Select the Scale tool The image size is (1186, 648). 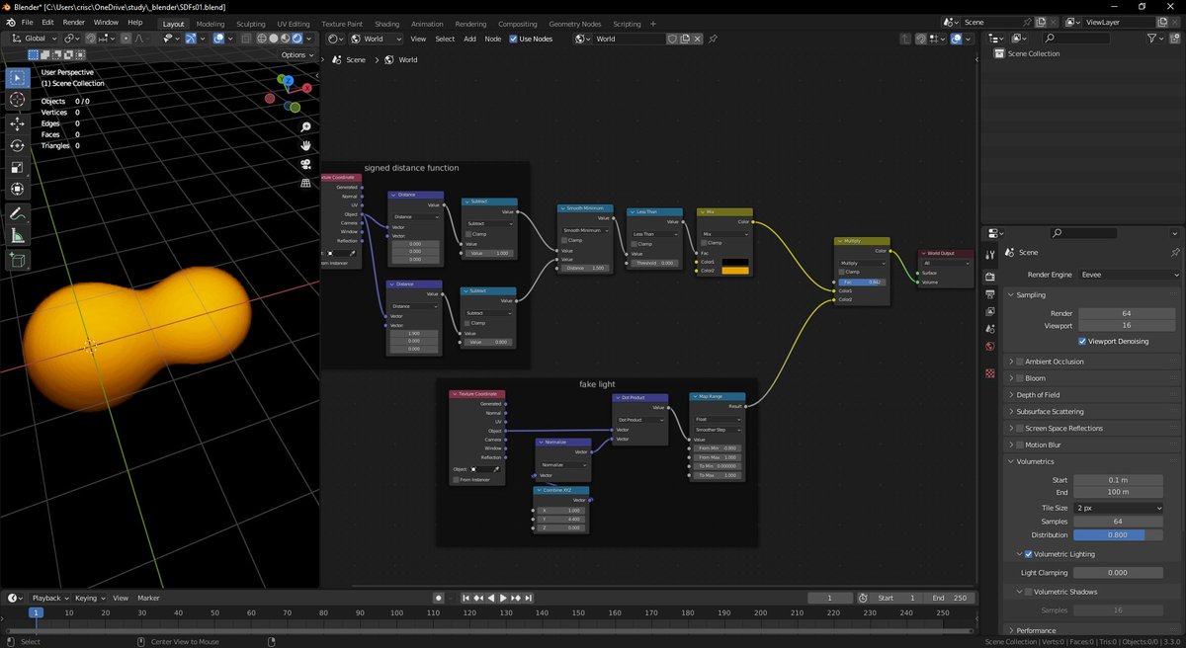coord(17,167)
